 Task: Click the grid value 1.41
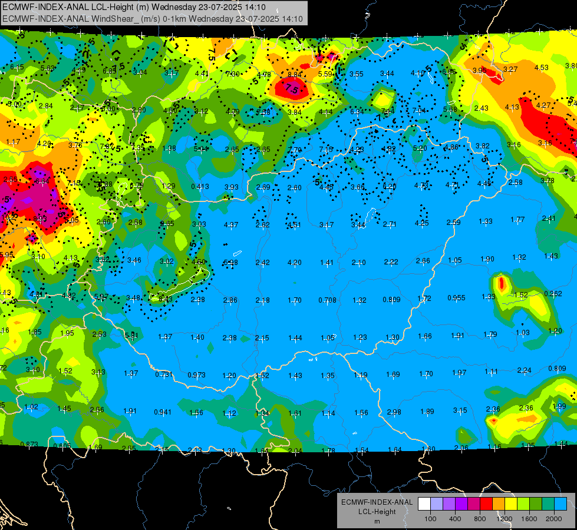327,262
